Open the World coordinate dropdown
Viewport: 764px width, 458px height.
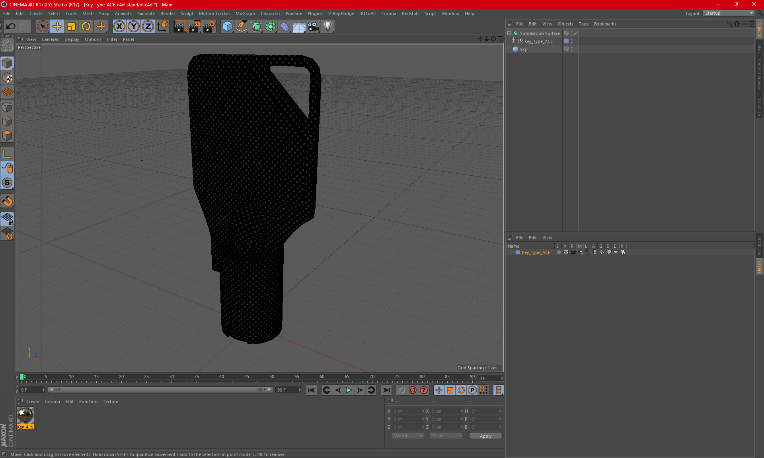(x=408, y=436)
